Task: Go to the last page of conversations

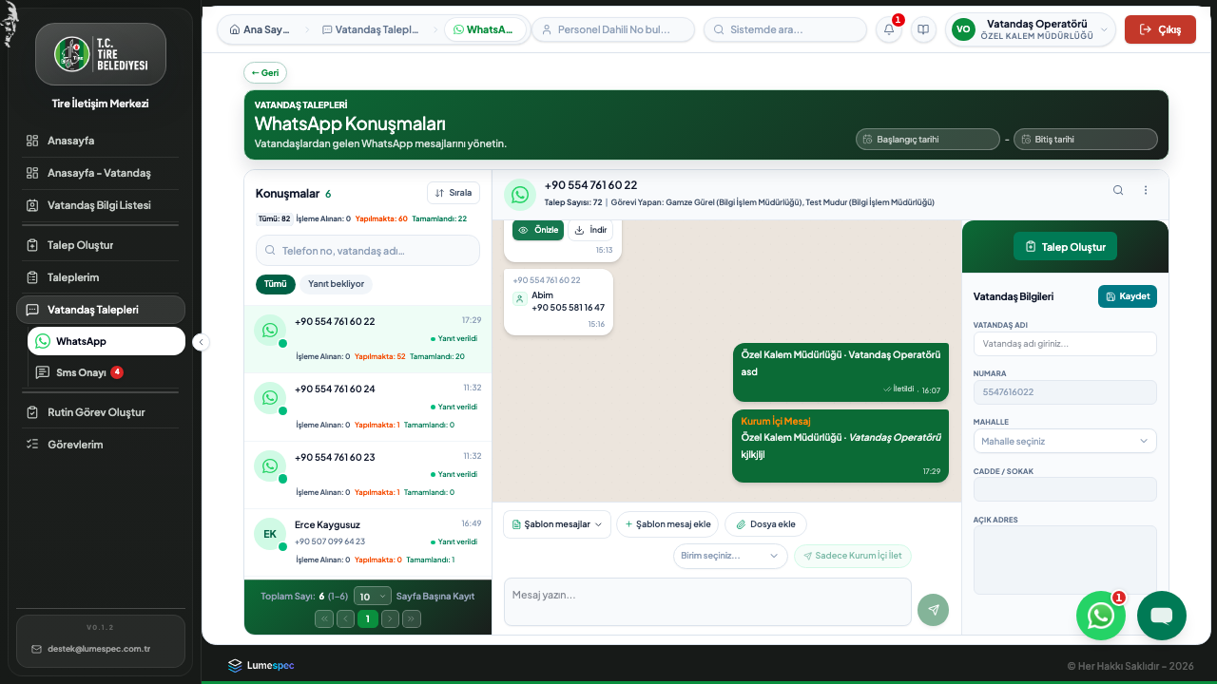Action: pos(412,618)
